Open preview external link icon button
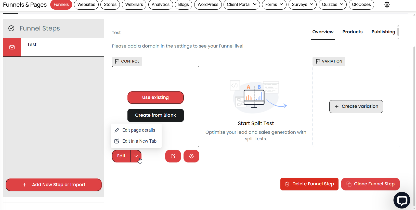This screenshot has height=210, width=416. 173,156
